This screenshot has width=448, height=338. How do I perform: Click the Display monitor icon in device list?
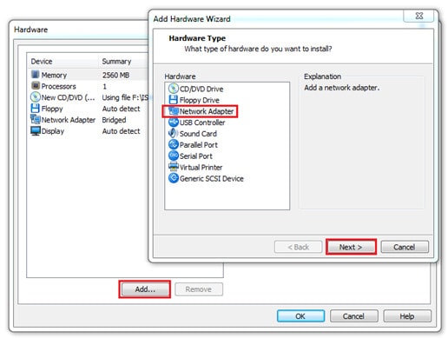(36, 130)
